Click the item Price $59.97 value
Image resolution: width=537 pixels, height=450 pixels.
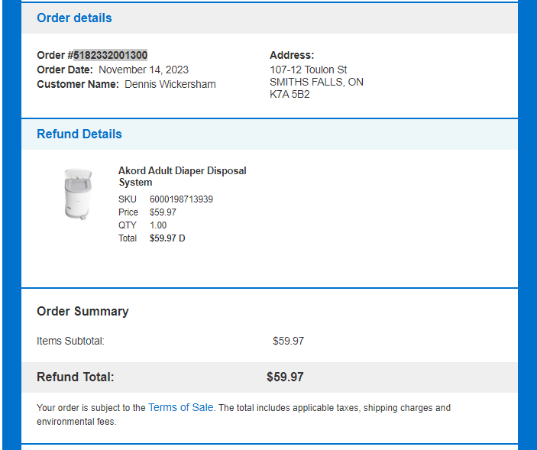pos(163,212)
